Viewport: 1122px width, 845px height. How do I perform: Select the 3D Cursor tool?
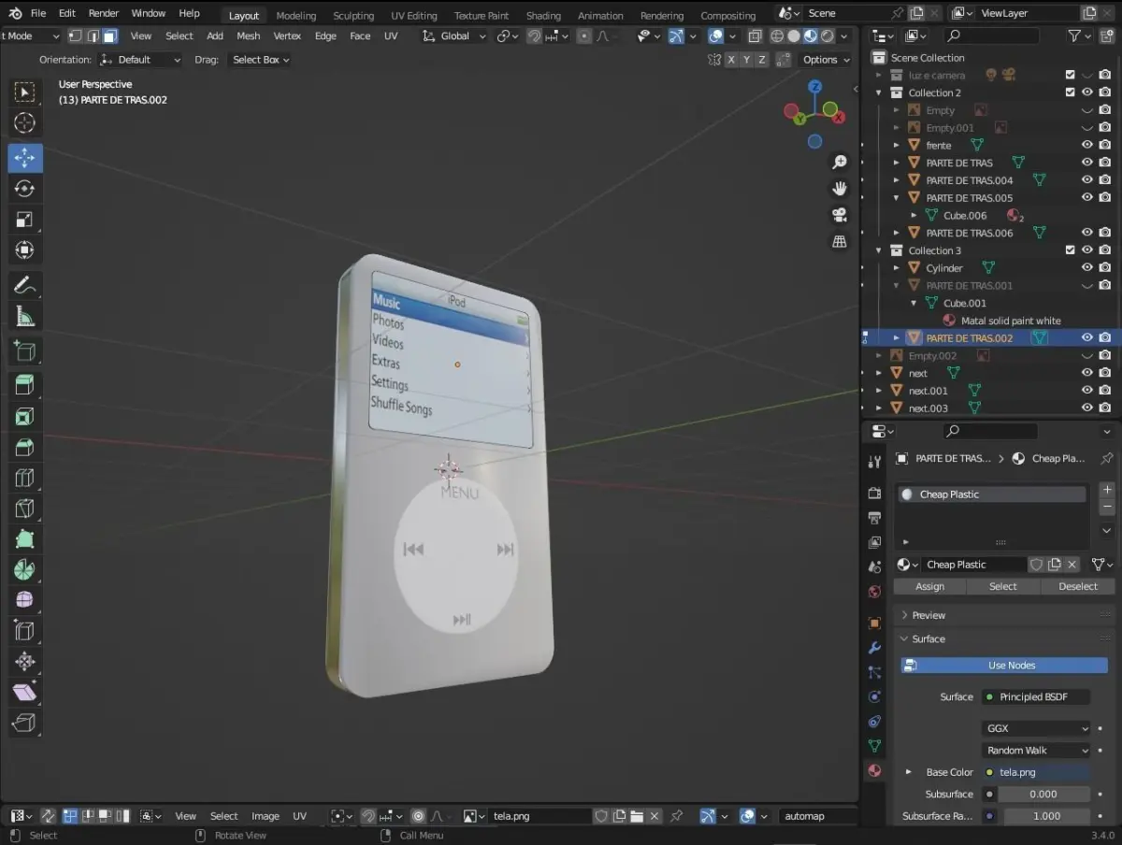tap(25, 123)
